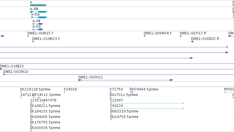The height and width of the screenshot is (132, 234).
Task: Select the DME1-019M23.F arrow marker
Action: [33, 42]
